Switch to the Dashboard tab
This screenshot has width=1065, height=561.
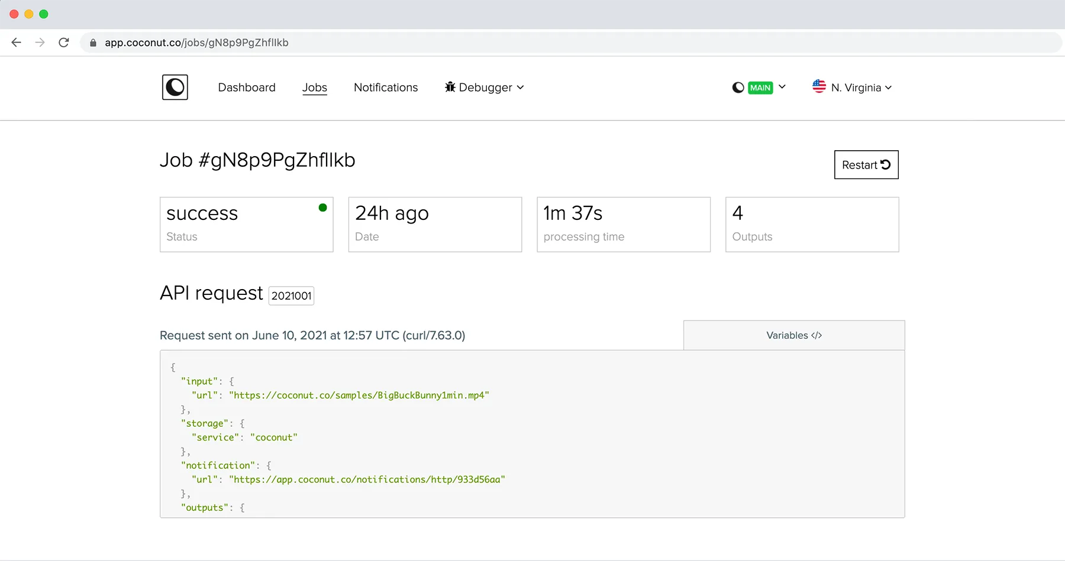247,87
